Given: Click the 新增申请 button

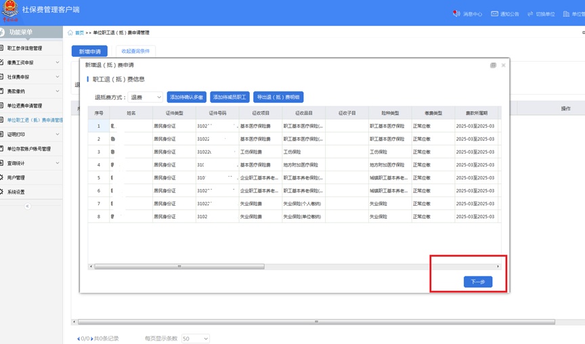Looking at the screenshot, I should (x=89, y=51).
